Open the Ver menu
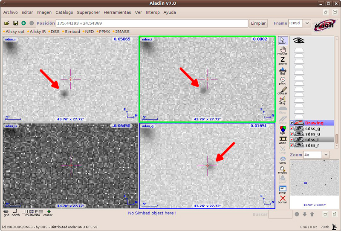This screenshot has height=231, width=341. point(138,12)
